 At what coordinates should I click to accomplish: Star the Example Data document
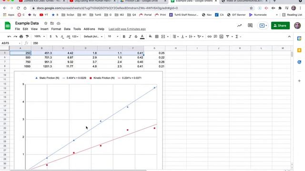[46, 23]
